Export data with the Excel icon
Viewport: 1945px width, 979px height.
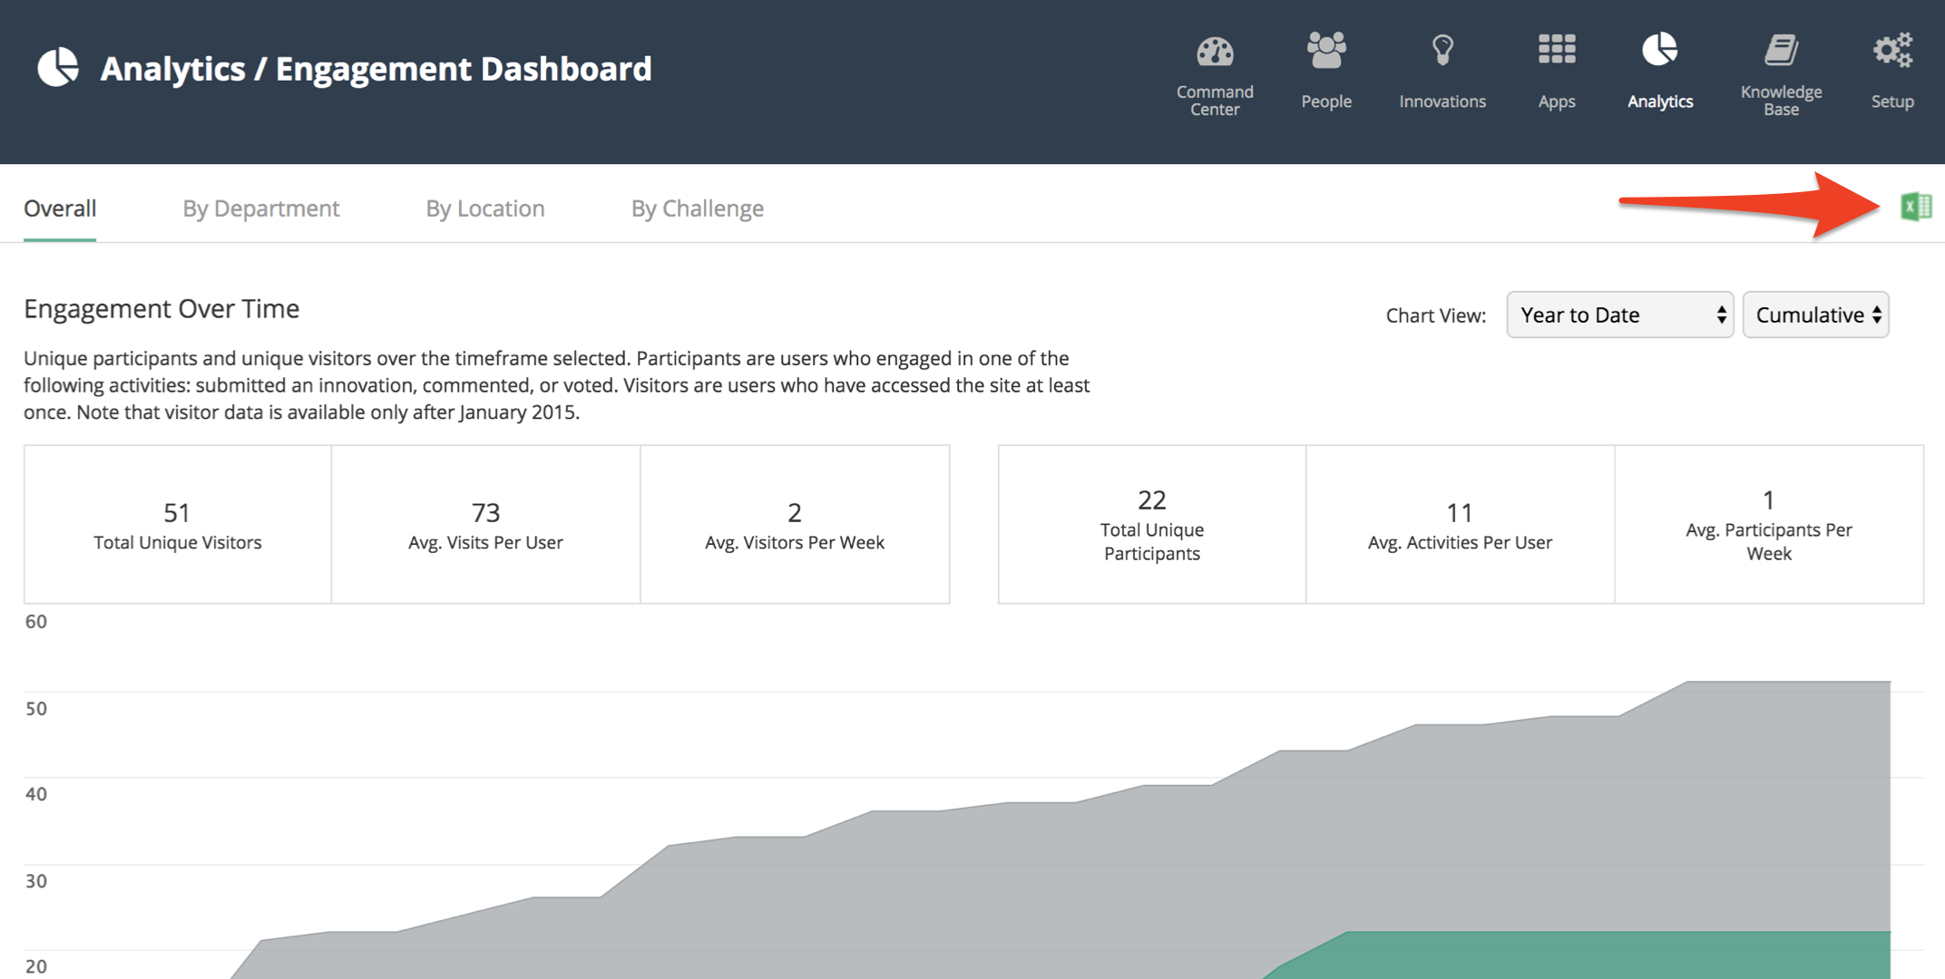(x=1916, y=207)
